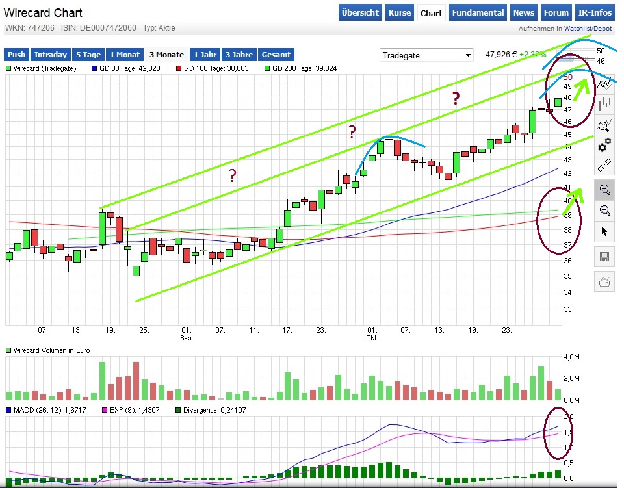Open the chart comparison magnifier tool
624x488 pixels.
tap(604, 125)
